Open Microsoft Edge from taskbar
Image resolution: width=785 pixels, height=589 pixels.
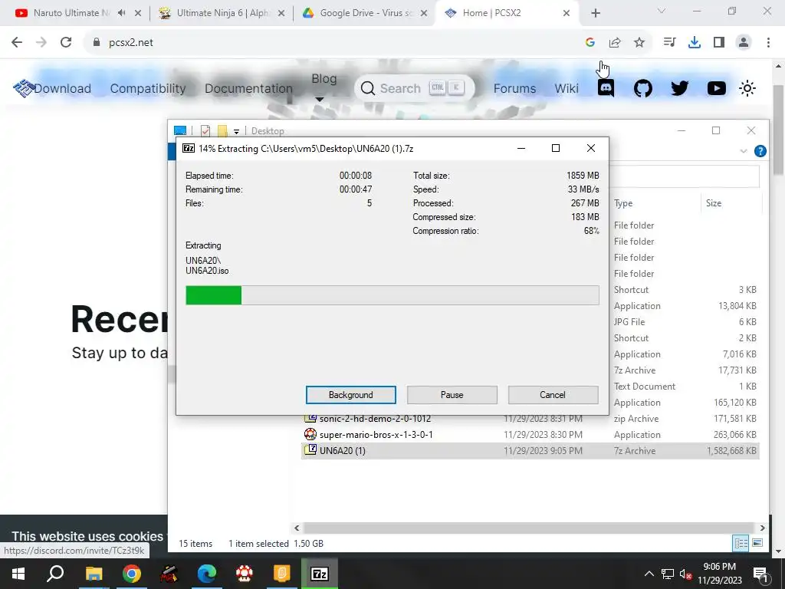(x=207, y=574)
